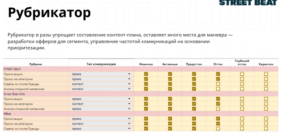Toggle Новички checkbox in Hiker Промо-акции row
Image resolution: width=282 pixels, height=133 pixels.
pyautogui.click(x=146, y=119)
